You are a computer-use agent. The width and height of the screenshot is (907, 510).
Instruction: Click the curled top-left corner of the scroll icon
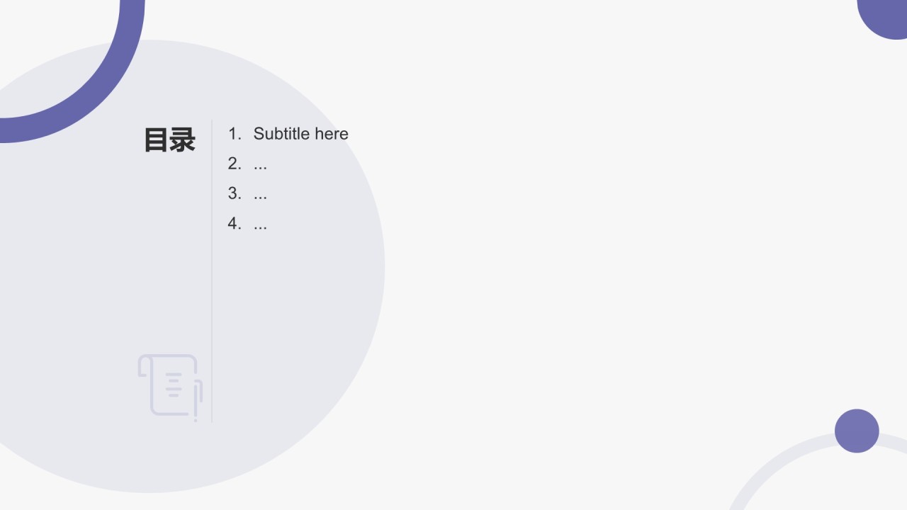[145, 365]
